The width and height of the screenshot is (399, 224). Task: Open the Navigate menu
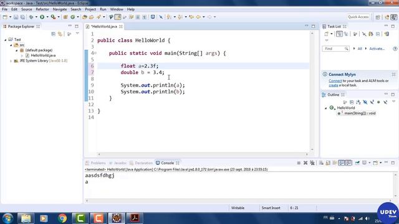point(60,9)
